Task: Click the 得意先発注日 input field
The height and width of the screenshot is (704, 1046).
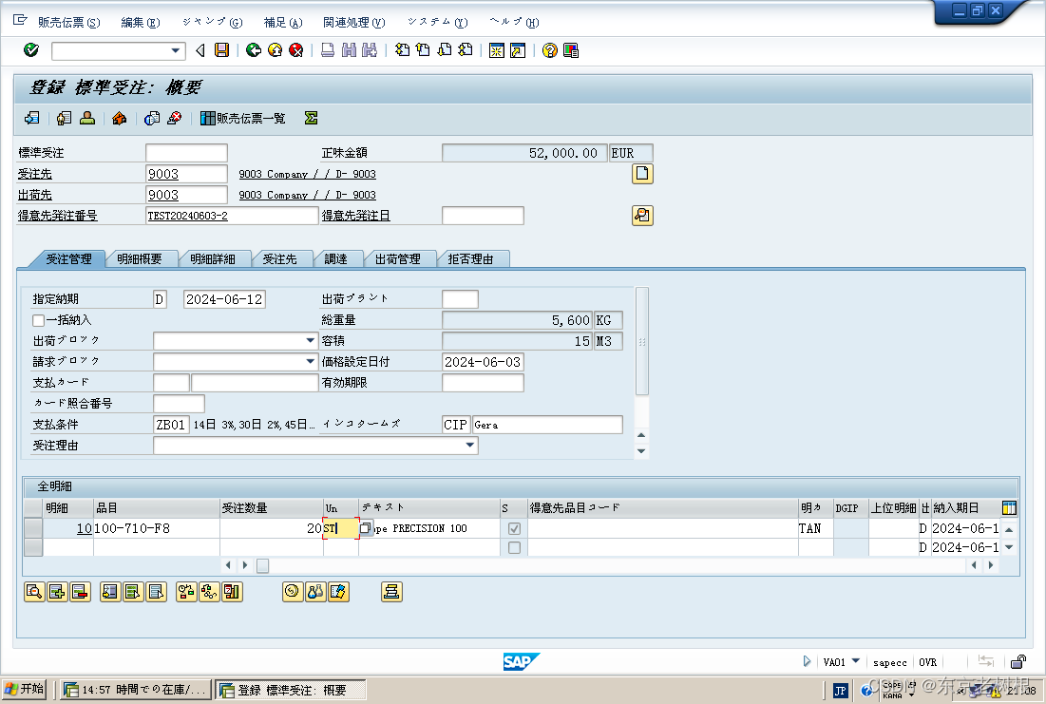Action: tap(483, 216)
